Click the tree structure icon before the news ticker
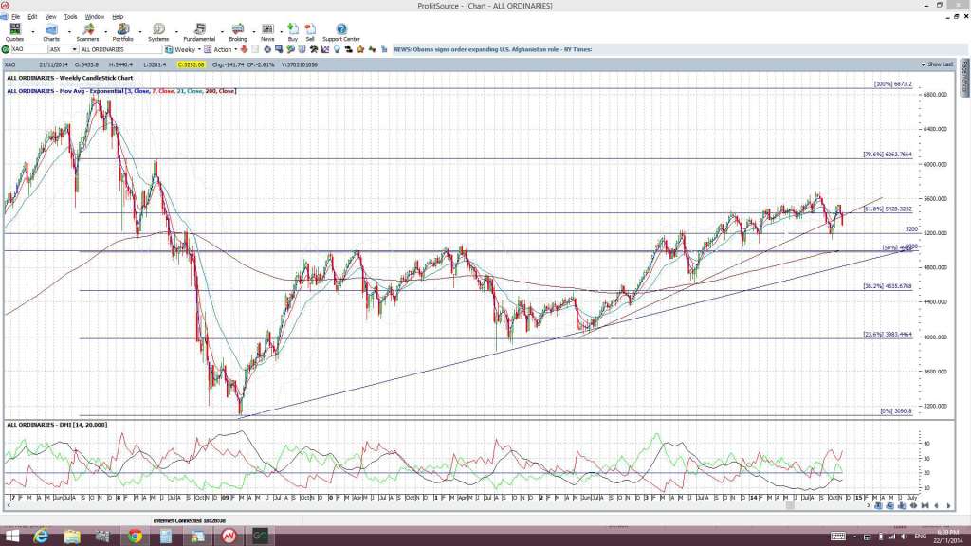This screenshot has width=971, height=546. (384, 49)
